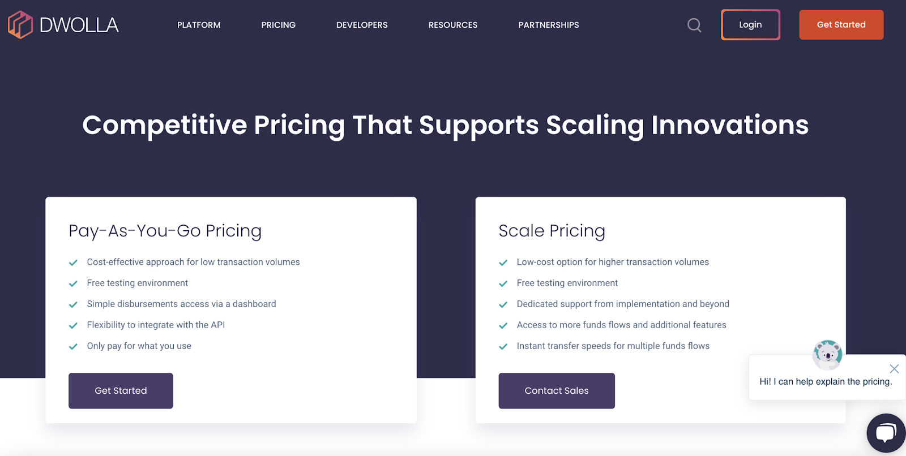This screenshot has height=456, width=906.
Task: Click checkmark beside Low-cost option
Action: 503,263
